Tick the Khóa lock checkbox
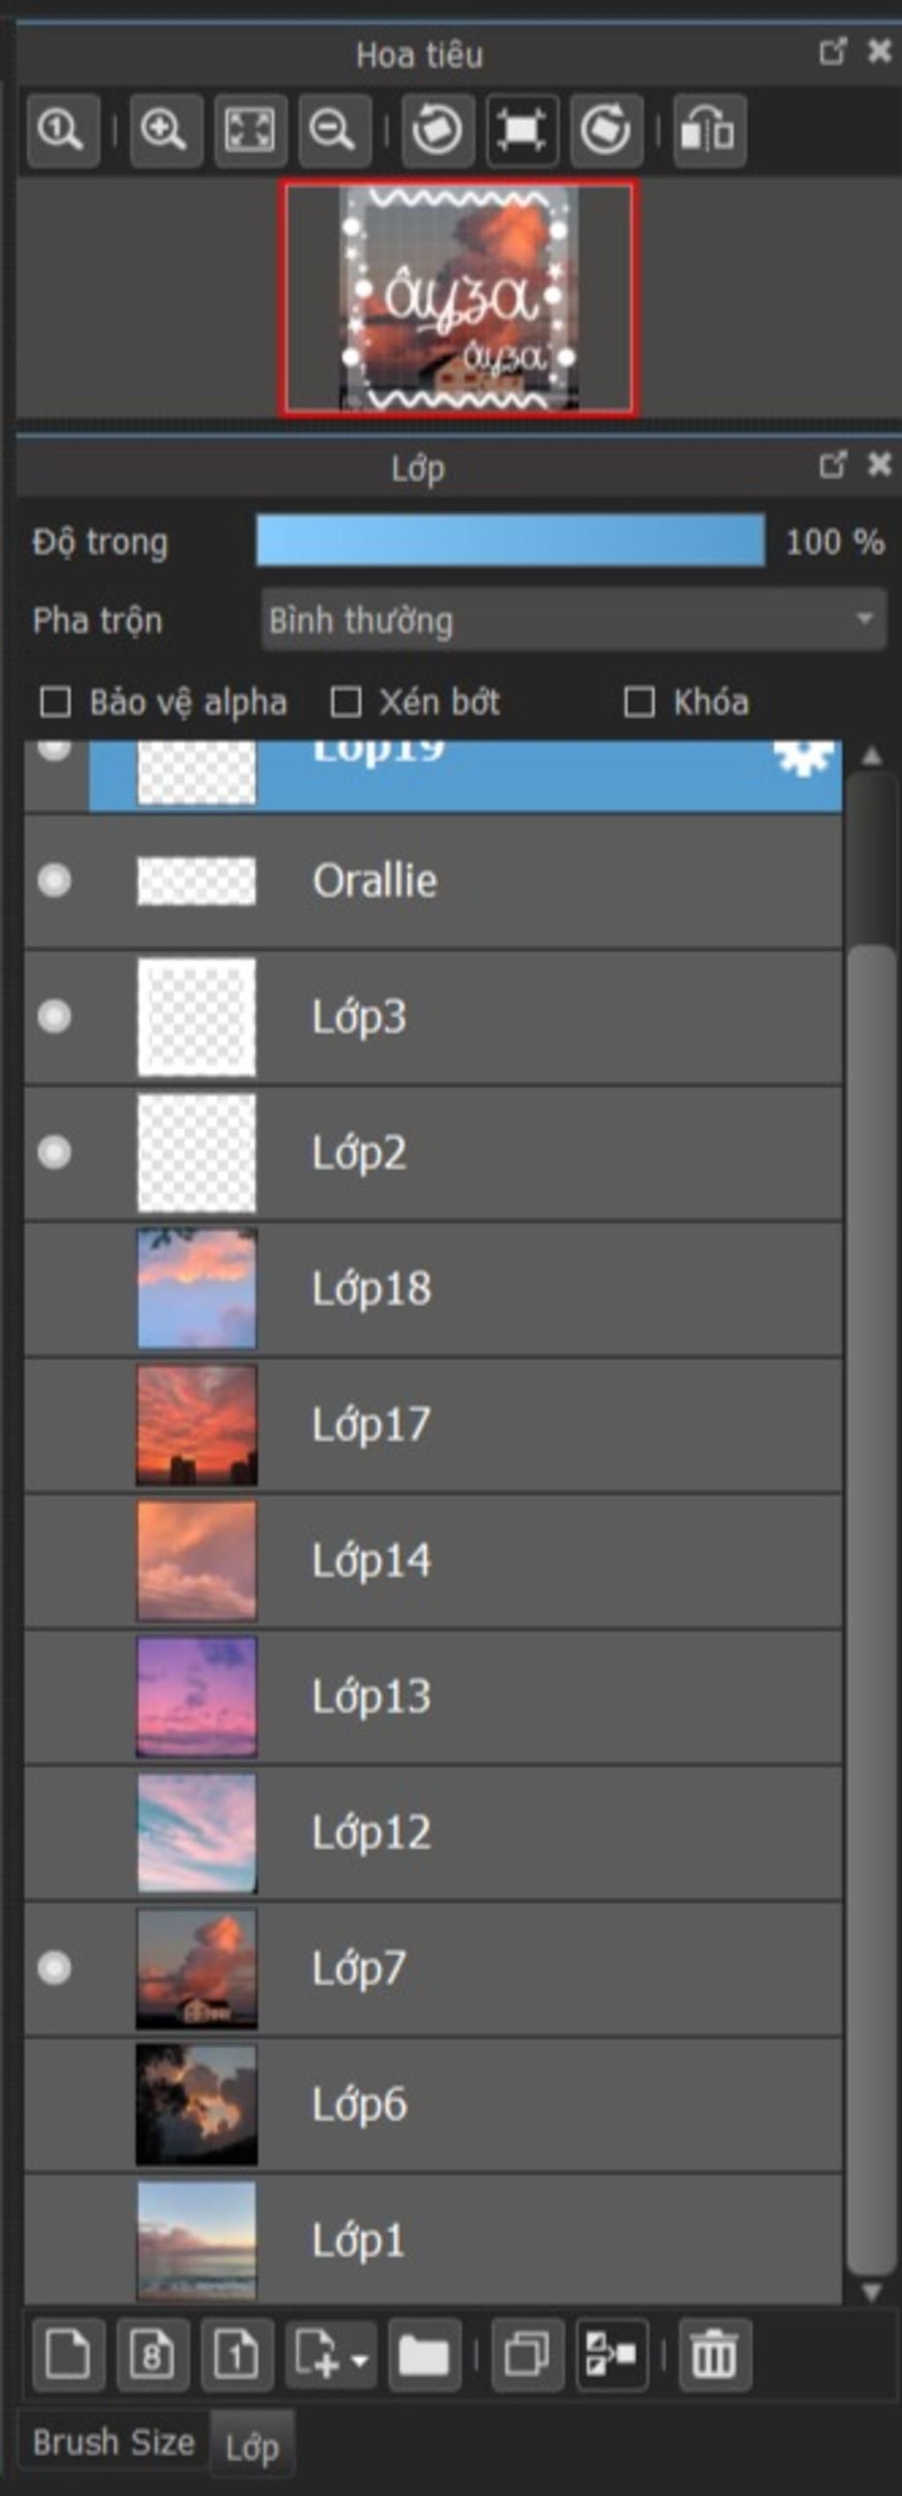This screenshot has height=2496, width=902. [639, 703]
